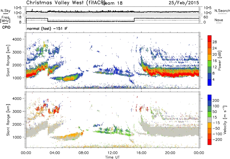The image size is (230, 159).
Task: Pick the bottom blue segment of the Power color bar
Action: [x=210, y=83]
